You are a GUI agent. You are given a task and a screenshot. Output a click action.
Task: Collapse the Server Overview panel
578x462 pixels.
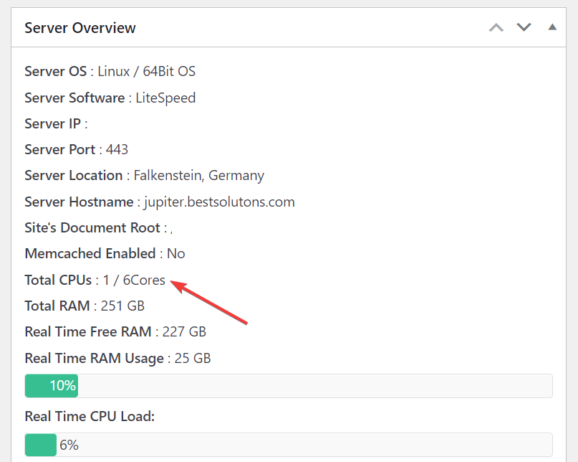[551, 27]
